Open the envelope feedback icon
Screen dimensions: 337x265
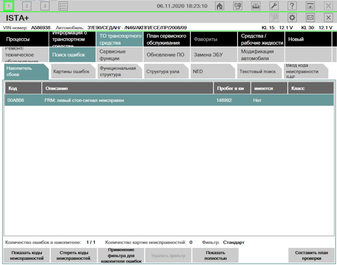coord(310,18)
